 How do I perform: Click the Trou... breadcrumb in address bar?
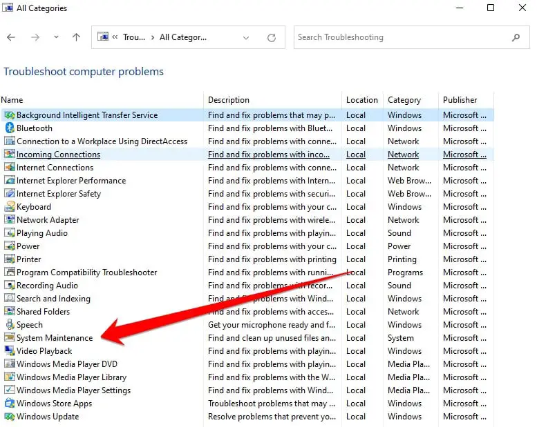(134, 37)
